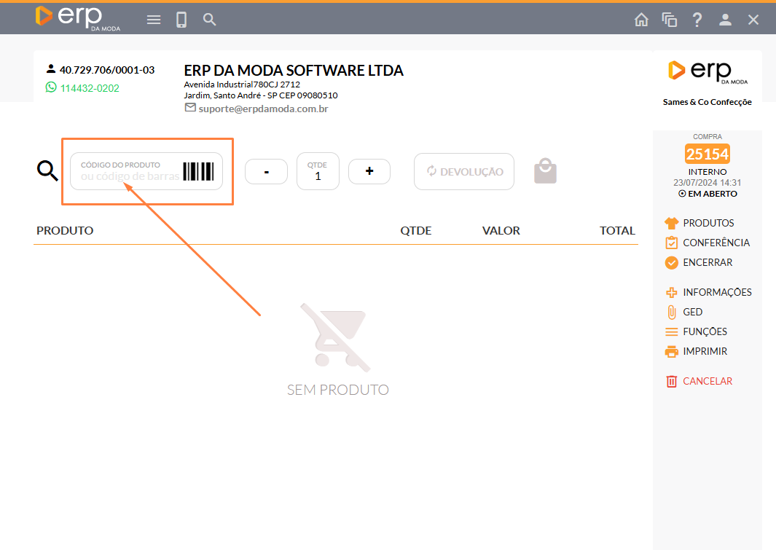
Task: Select Encerrar to finish the purchase
Action: pyautogui.click(x=707, y=262)
